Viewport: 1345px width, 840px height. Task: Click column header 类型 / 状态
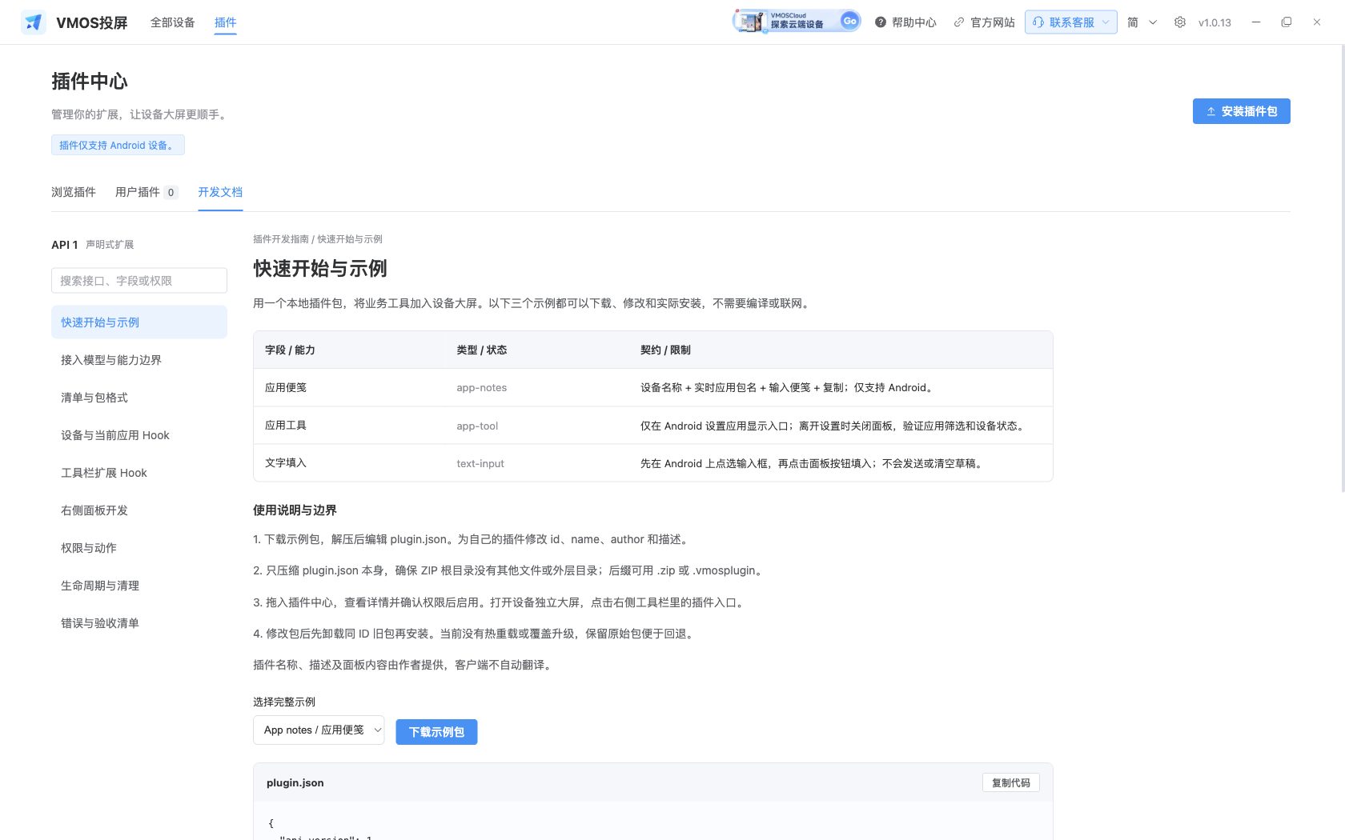point(482,350)
